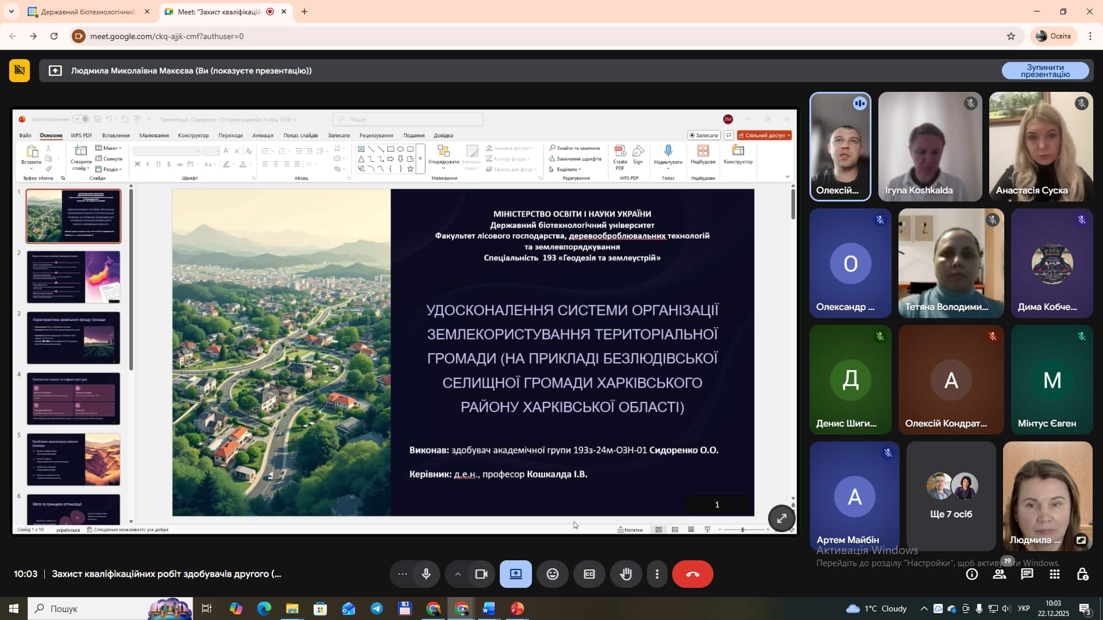Toggle the microphone mute button
The image size is (1103, 620).
pos(426,574)
